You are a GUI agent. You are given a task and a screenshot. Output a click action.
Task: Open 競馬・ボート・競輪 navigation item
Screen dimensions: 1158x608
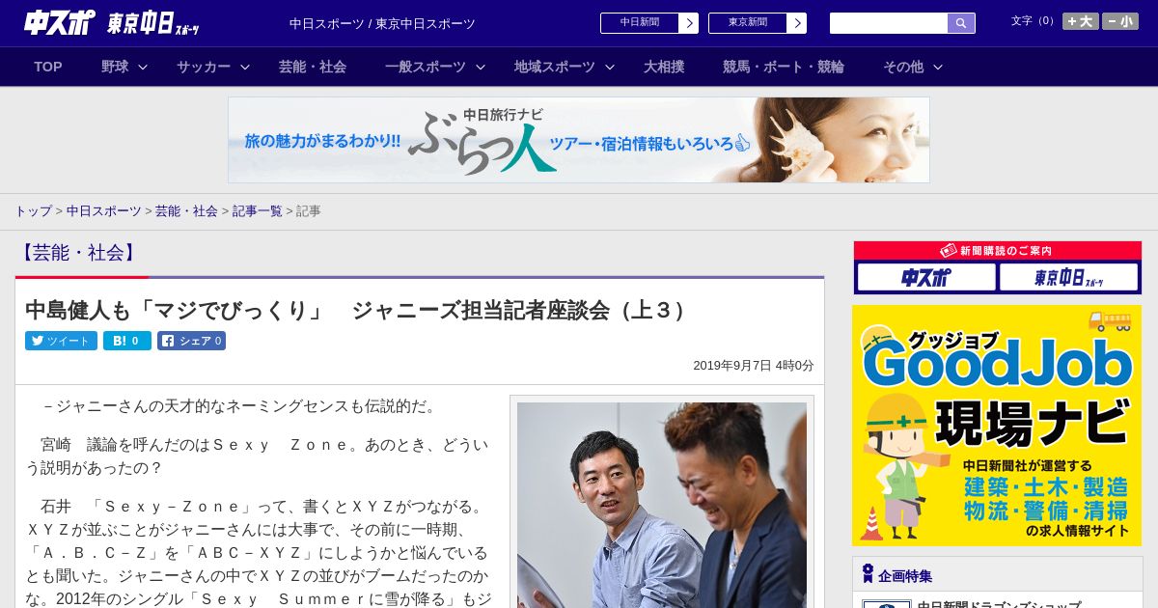pyautogui.click(x=784, y=67)
